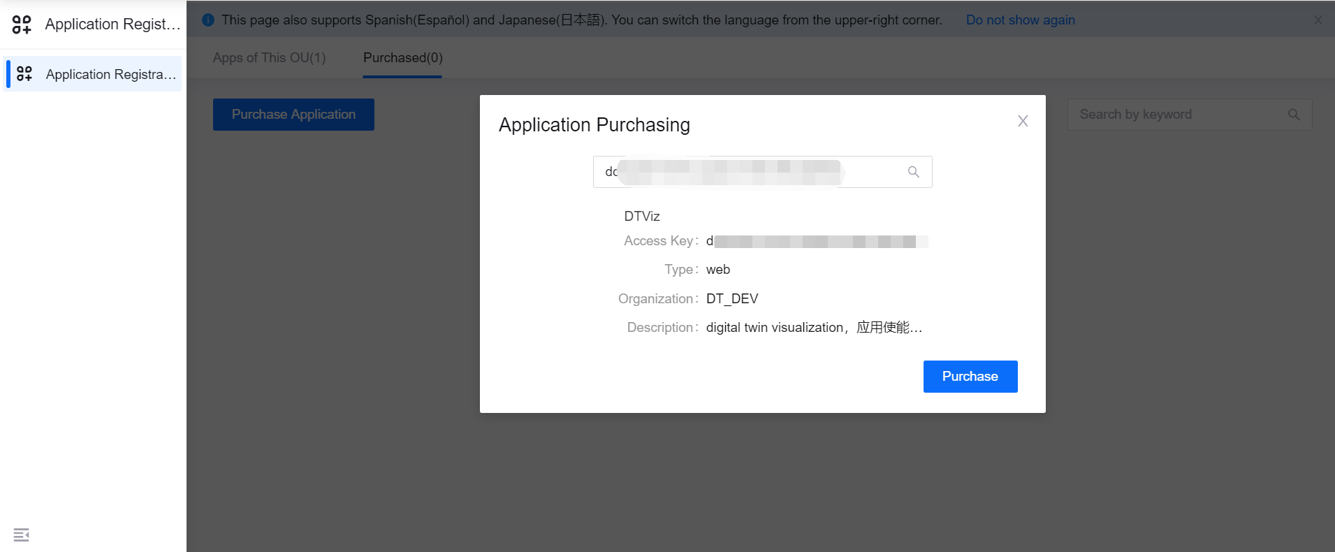The width and height of the screenshot is (1335, 552).
Task: Click the Application Regist… header title
Action: [112, 24]
